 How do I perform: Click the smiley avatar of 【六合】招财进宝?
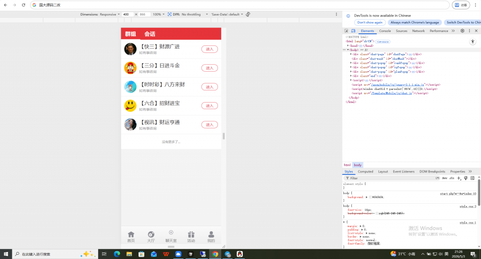pyautogui.click(x=130, y=106)
